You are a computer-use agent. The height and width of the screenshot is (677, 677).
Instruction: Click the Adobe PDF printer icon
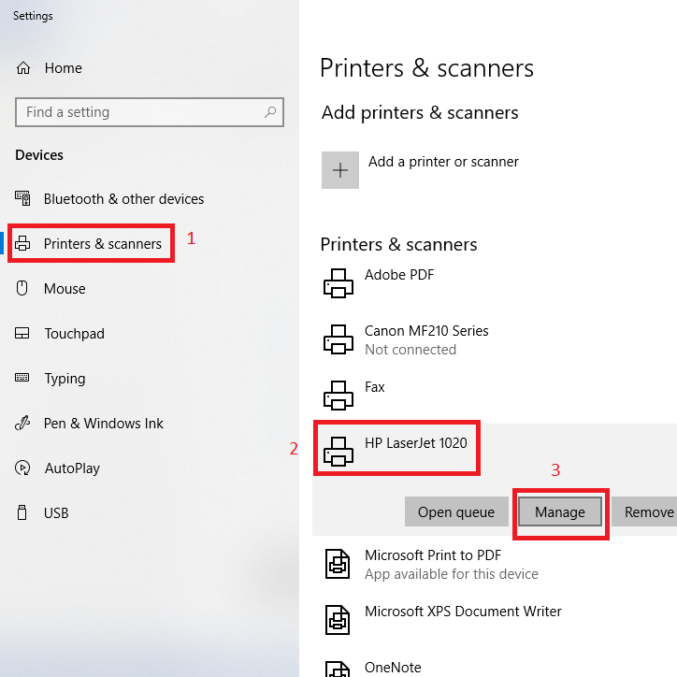coord(338,283)
